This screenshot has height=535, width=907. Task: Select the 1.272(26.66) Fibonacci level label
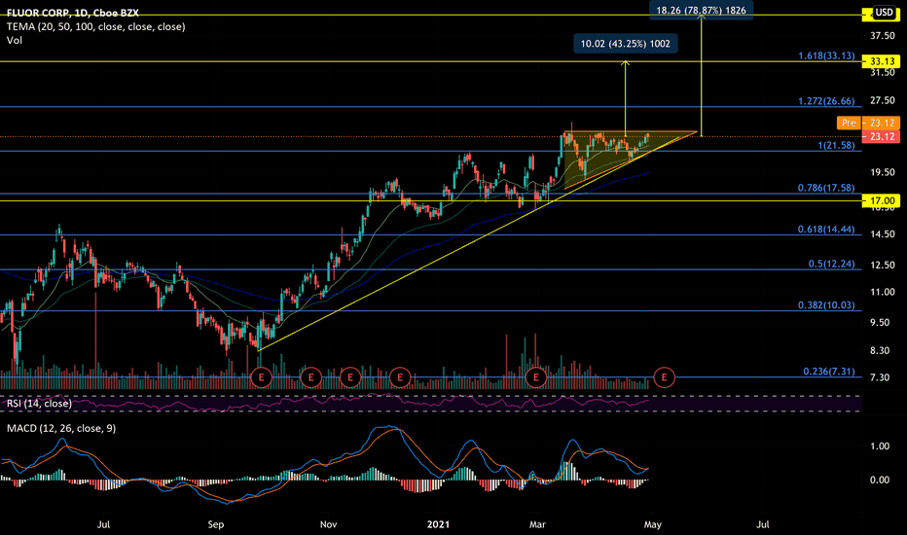(826, 100)
